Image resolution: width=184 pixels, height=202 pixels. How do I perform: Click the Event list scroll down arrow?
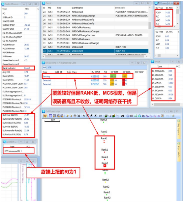point(150,53)
